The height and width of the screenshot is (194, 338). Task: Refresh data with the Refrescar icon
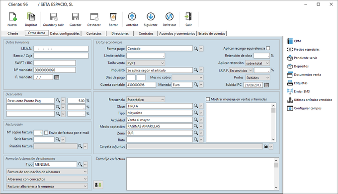coord(169,16)
